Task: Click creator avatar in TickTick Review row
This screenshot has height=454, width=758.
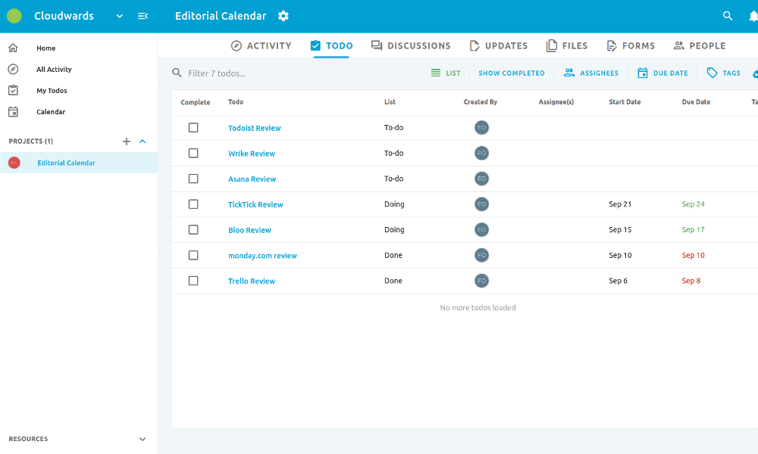Action: point(481,204)
